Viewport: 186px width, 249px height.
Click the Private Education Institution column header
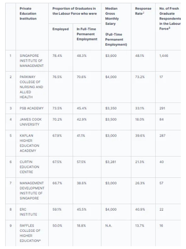coord(28,14)
